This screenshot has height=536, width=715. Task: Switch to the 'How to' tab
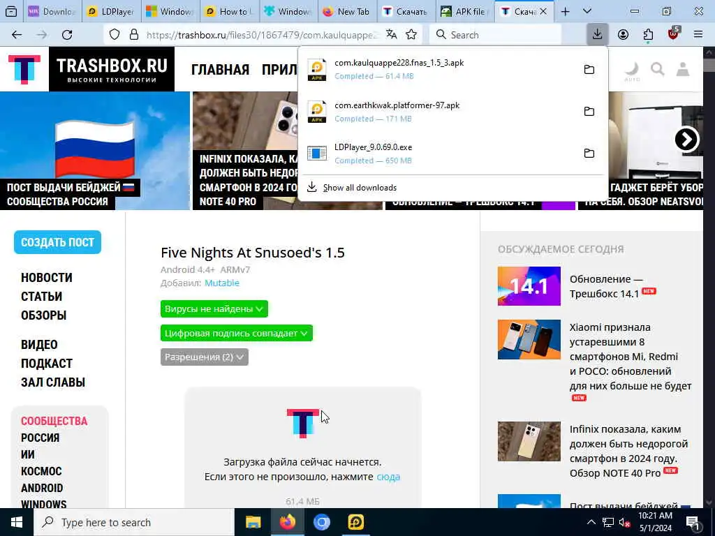pyautogui.click(x=230, y=11)
